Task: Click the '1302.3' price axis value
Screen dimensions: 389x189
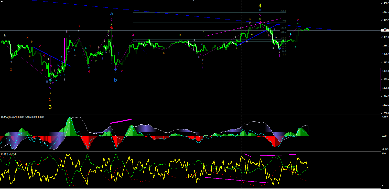Action: (x=385, y=105)
